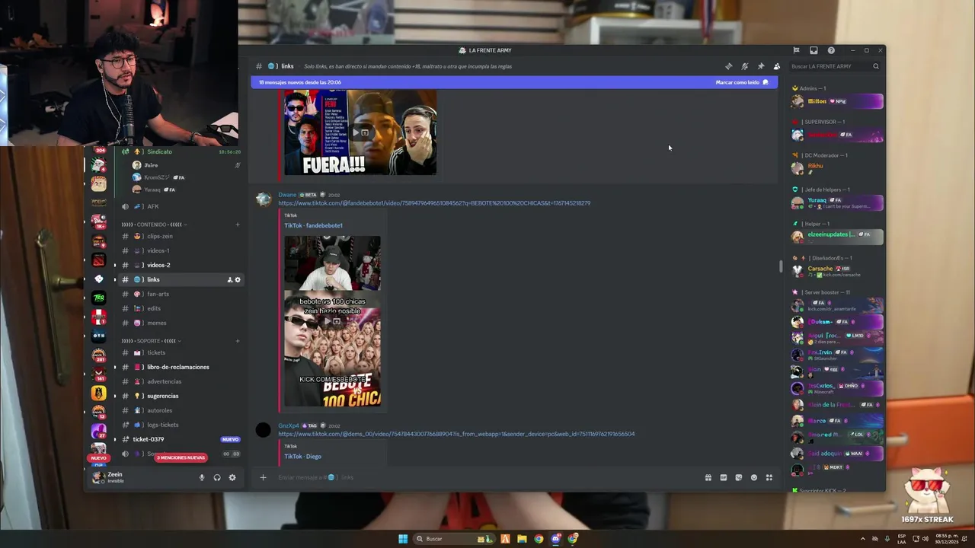Open Google Chrome on taskbar
The image size is (975, 548).
point(539,539)
